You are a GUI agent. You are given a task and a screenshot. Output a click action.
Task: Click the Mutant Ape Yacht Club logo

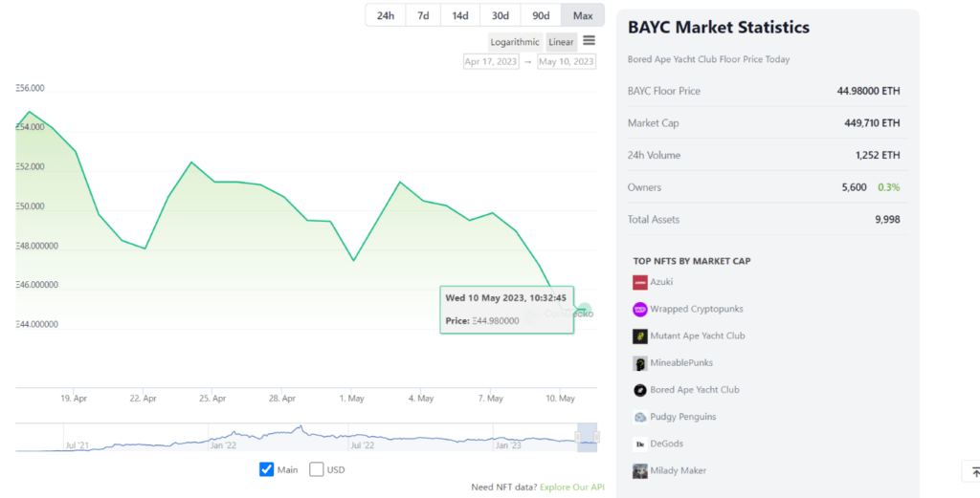(x=640, y=336)
